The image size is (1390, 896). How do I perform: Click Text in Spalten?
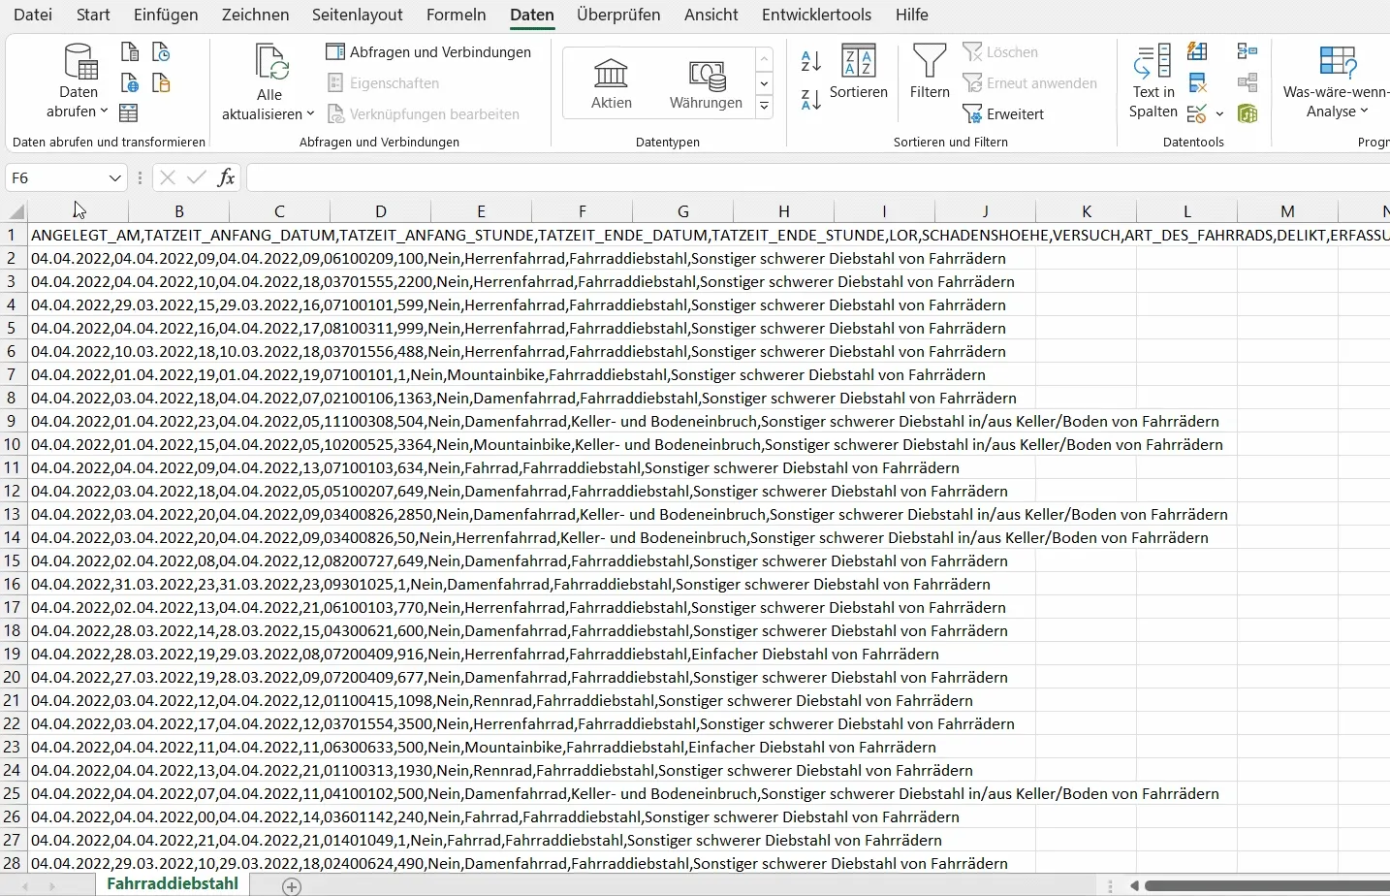tap(1153, 81)
